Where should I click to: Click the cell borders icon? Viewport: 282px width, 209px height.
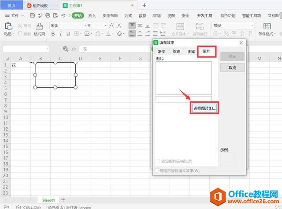[76, 34]
